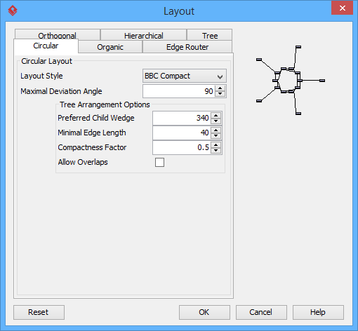
Task: Click the Visual Paradigm logo icon in title bar
Action: coord(13,11)
